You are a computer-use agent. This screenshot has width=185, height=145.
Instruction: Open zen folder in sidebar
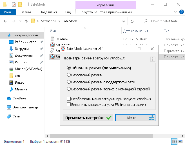pyautogui.click(x=17, y=76)
